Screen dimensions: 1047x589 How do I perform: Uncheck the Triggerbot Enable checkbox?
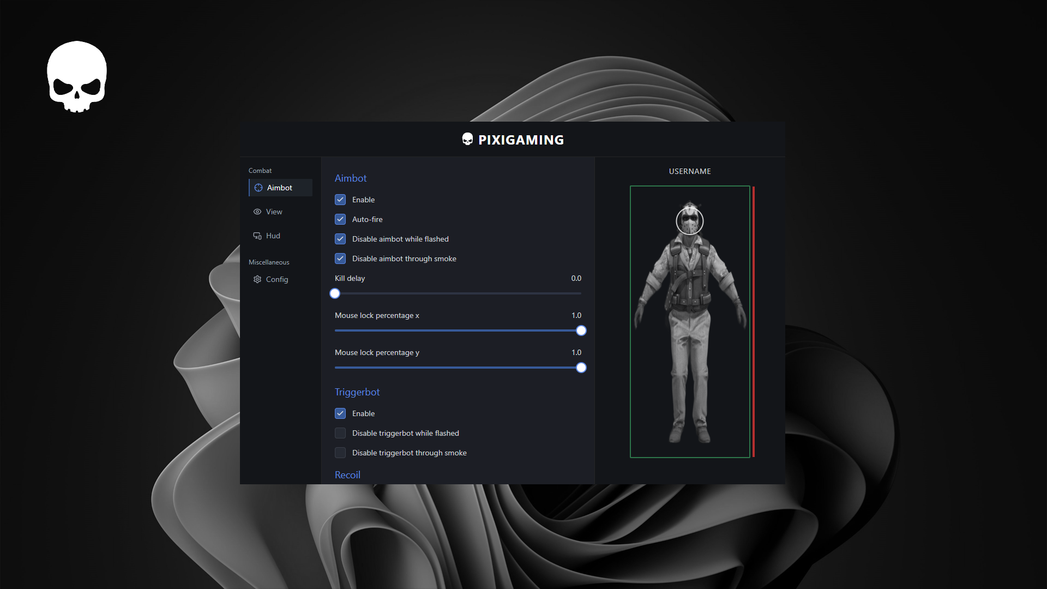tap(340, 413)
